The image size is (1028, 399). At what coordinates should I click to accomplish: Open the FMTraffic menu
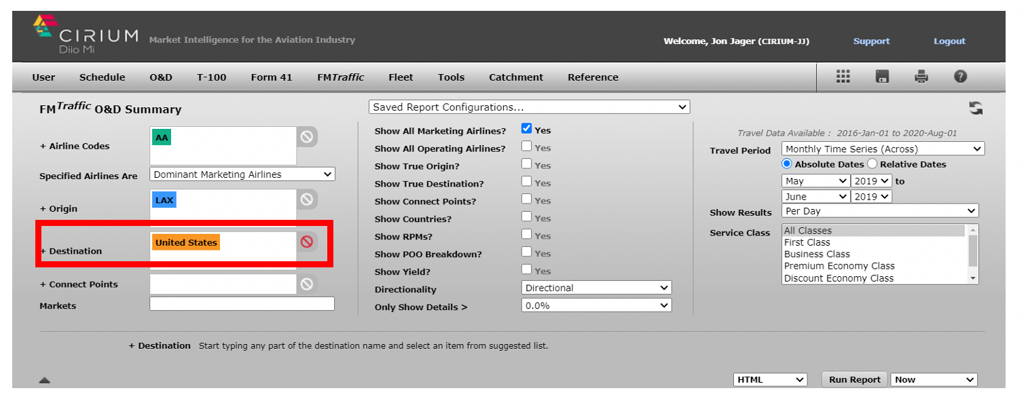340,77
